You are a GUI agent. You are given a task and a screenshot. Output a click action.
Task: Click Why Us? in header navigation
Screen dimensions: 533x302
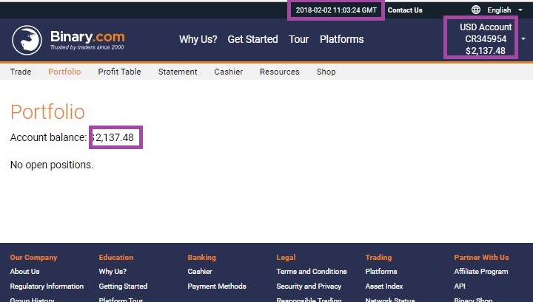198,39
